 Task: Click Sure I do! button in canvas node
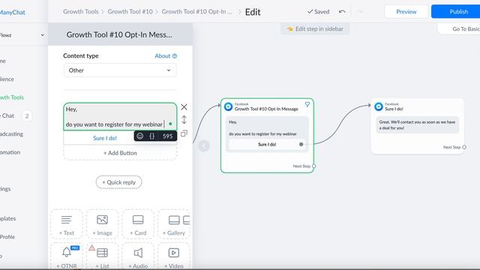pyautogui.click(x=267, y=144)
